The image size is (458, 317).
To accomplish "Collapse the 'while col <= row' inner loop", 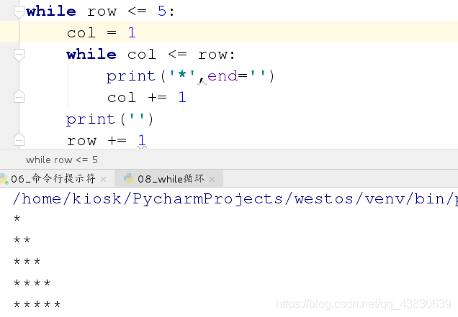I will click(19, 55).
